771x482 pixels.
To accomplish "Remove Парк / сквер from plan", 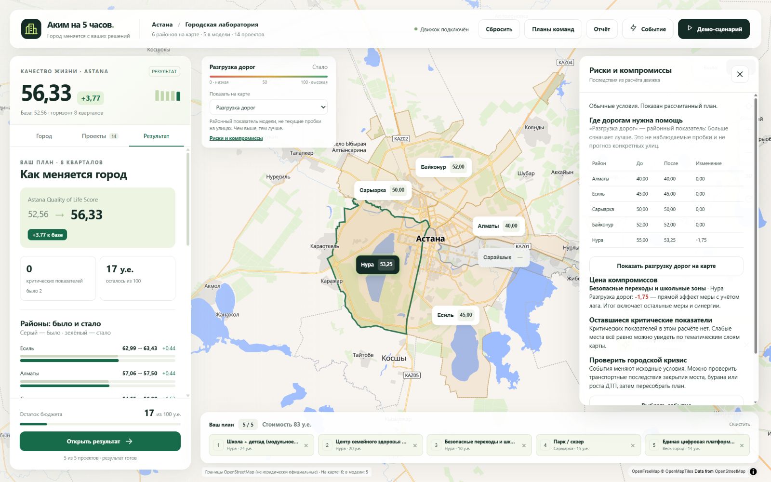I will [633, 445].
